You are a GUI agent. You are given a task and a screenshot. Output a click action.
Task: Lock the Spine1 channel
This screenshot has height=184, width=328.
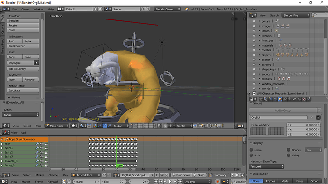46,148
